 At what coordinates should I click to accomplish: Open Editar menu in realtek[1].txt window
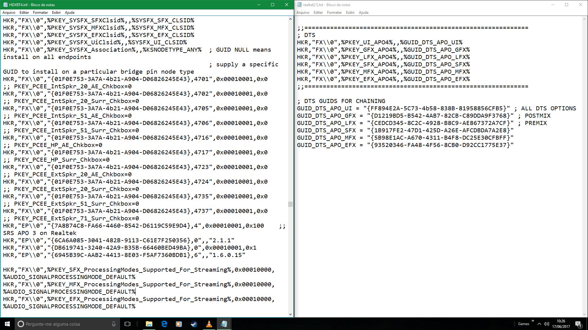(318, 13)
